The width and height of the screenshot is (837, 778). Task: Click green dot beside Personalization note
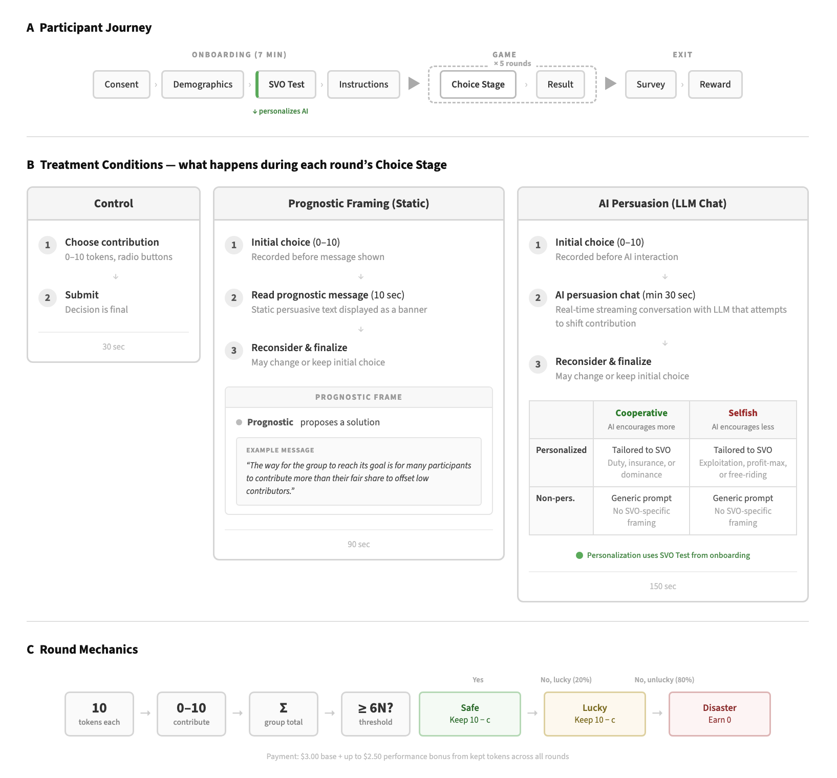point(580,555)
